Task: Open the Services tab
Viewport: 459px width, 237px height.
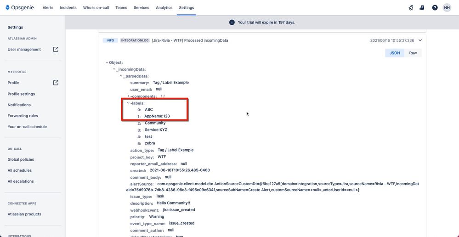Action: [142, 8]
